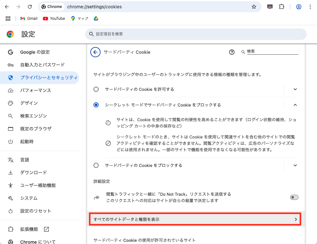Go back with circled arrow next to サードパーティ Cookie

pyautogui.click(x=95, y=52)
